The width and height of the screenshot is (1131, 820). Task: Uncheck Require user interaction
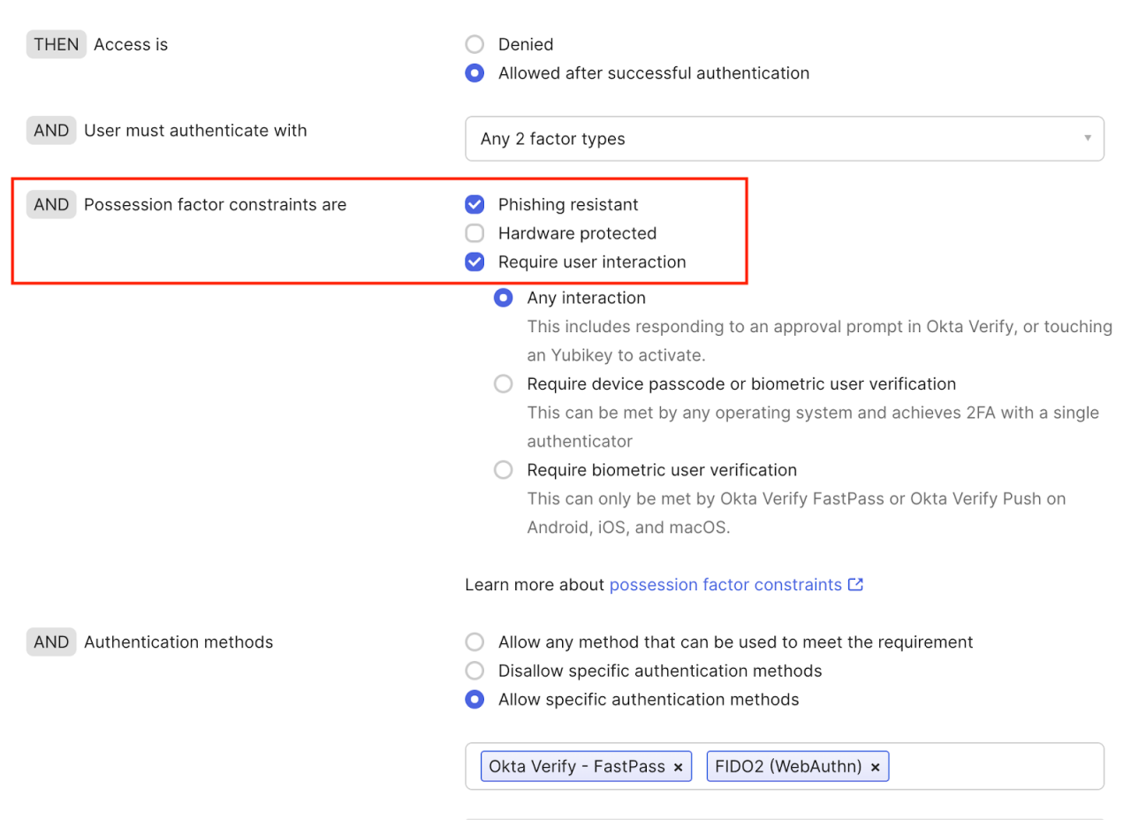tap(474, 262)
